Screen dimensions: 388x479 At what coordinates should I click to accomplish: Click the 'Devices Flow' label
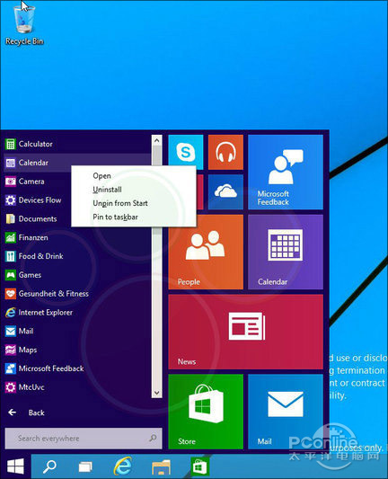pyautogui.click(x=40, y=200)
